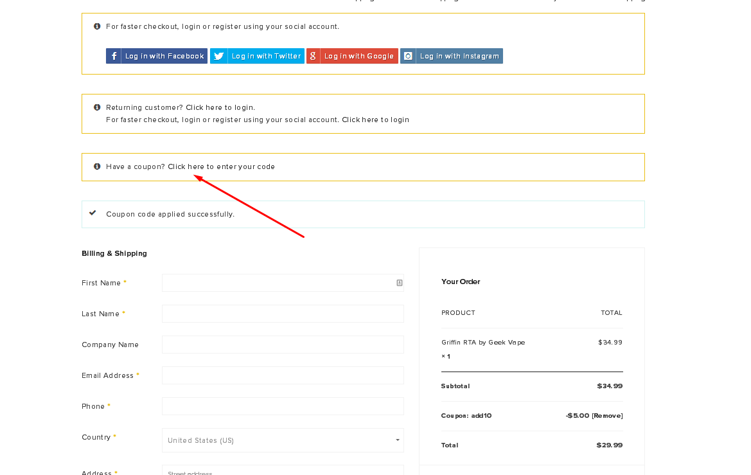Click the Company Name text box
Viewport: 751px width, 475px height.
point(283,345)
